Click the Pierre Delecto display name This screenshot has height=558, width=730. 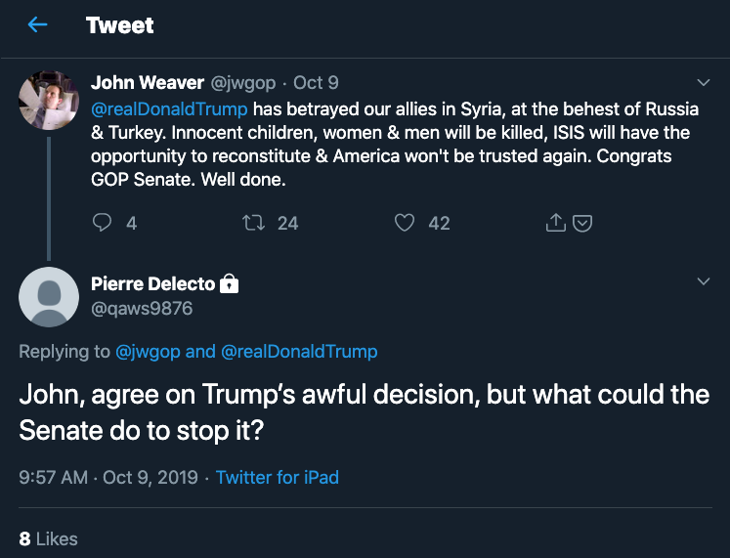coord(152,284)
